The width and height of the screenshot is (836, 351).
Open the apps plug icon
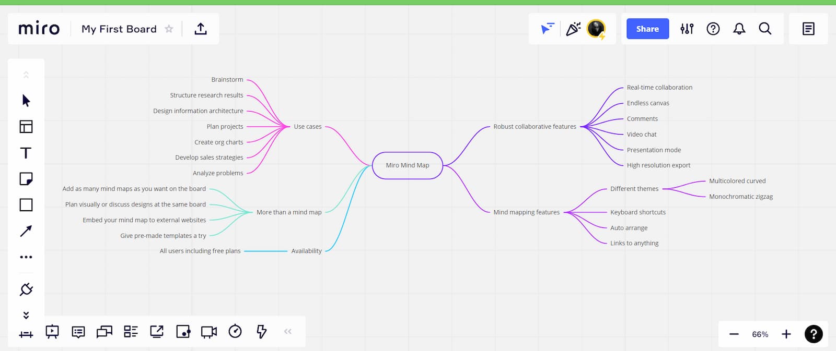coord(26,289)
